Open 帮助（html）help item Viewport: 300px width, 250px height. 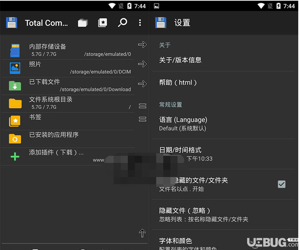223,83
